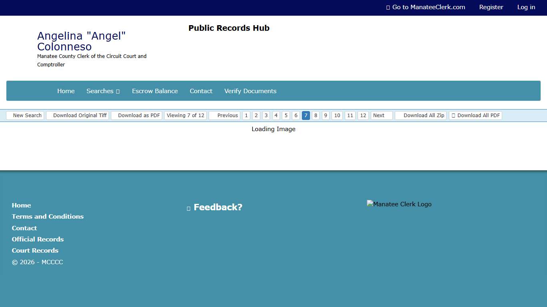This screenshot has width=547, height=307.
Task: Switch to the Home navigation item
Action: point(66,91)
